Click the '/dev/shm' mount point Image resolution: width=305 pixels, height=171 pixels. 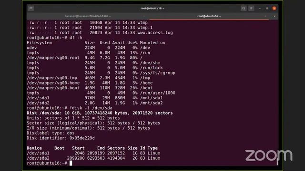tap(150, 63)
